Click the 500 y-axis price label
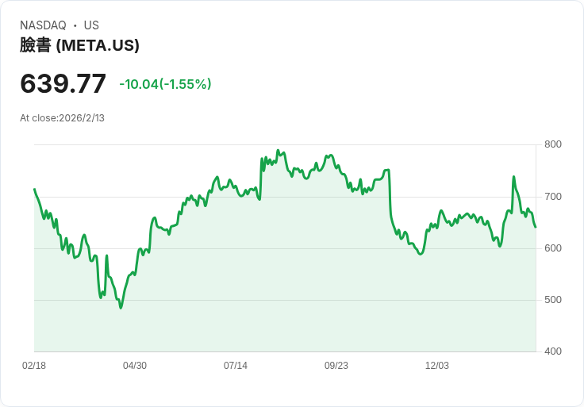The image size is (584, 407). tap(553, 300)
